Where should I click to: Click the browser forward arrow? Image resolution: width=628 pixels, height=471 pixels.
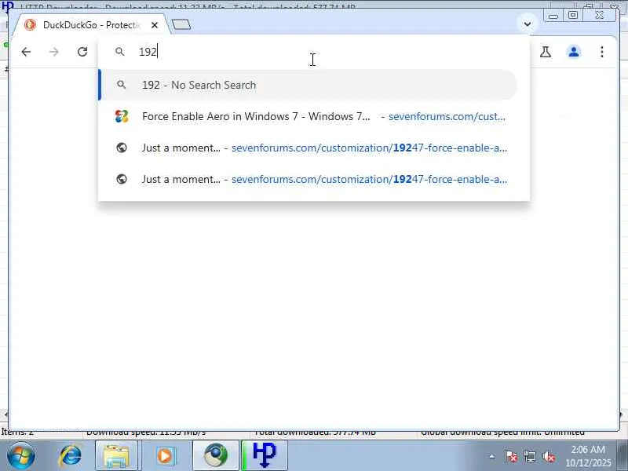[x=54, y=52]
